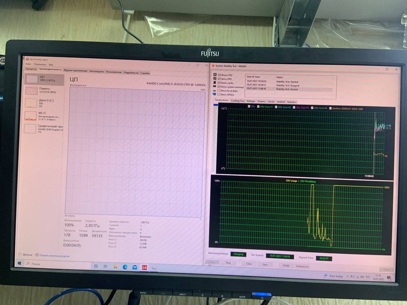Launch Microsoft Edge from the taskbar
407x305 pixels.
coord(125,267)
